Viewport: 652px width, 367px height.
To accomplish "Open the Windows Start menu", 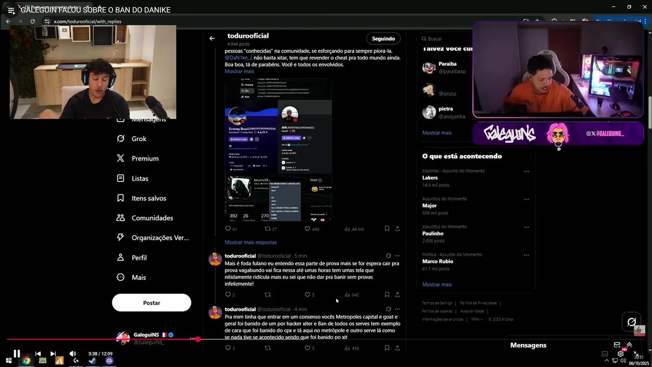I will [9, 360].
